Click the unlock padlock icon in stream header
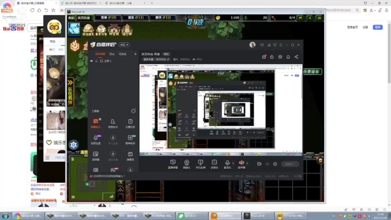Image resolution: width=391 pixels, height=220 pixels. [272, 57]
